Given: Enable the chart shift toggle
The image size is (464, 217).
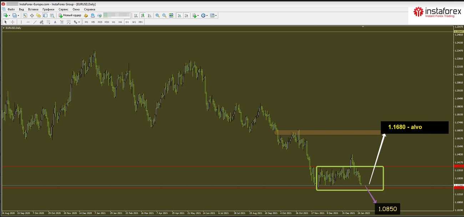Looking at the screenshot, I should (x=186, y=15).
